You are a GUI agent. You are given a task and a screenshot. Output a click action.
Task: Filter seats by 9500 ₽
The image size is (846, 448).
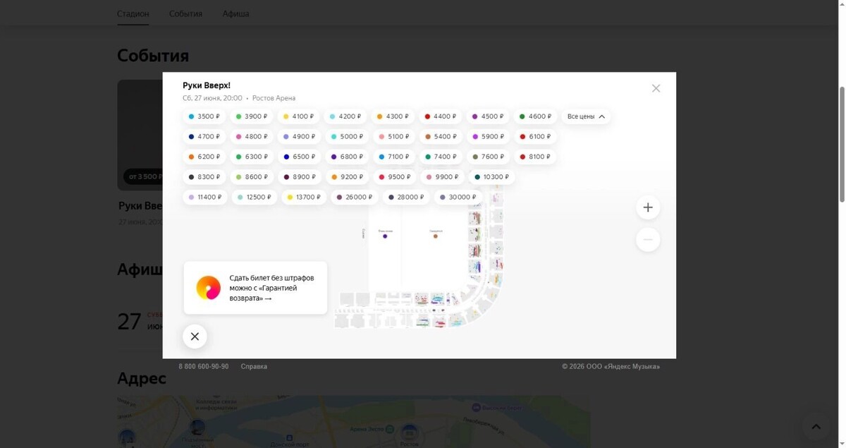point(394,177)
